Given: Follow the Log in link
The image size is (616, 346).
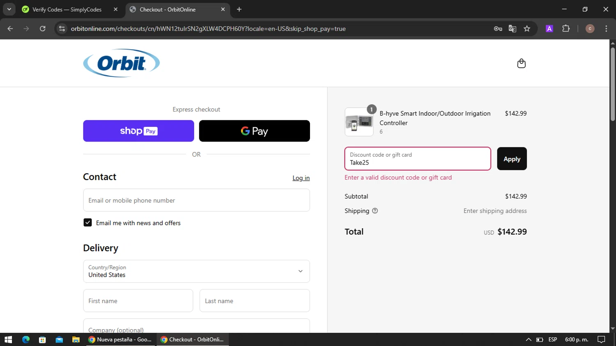Looking at the screenshot, I should click(301, 178).
